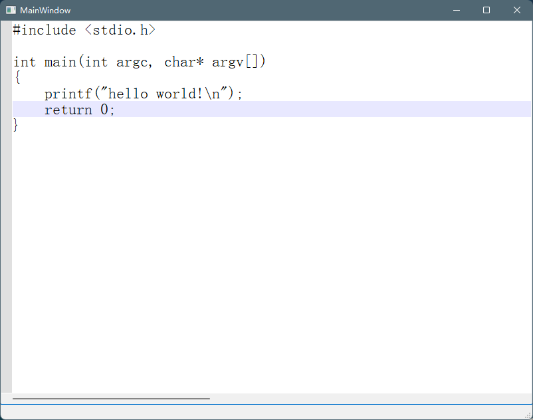Click the 'int main(int argc, char* argv[])' line
The image size is (533, 420).
[139, 62]
